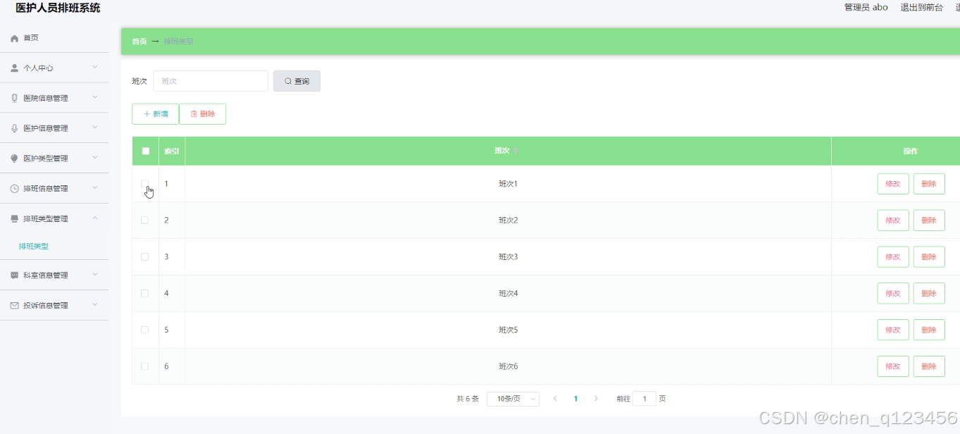Click the envelope icon beside 投诉信息管理
Image resolution: width=960 pixels, height=434 pixels.
[14, 306]
